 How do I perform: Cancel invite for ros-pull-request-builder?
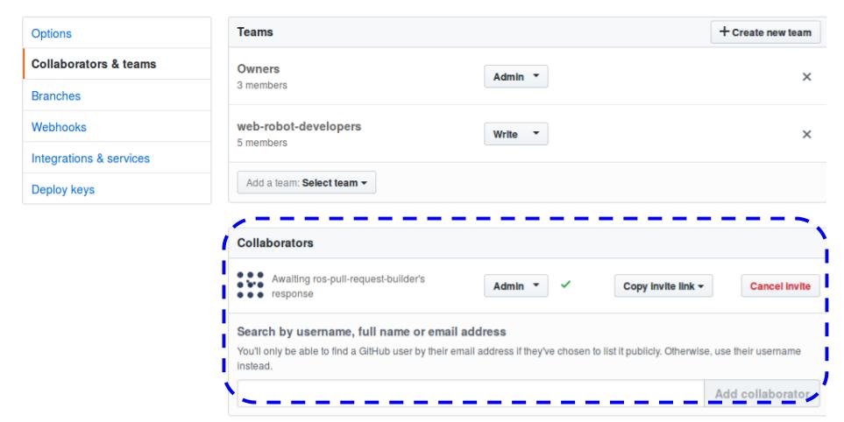point(780,286)
